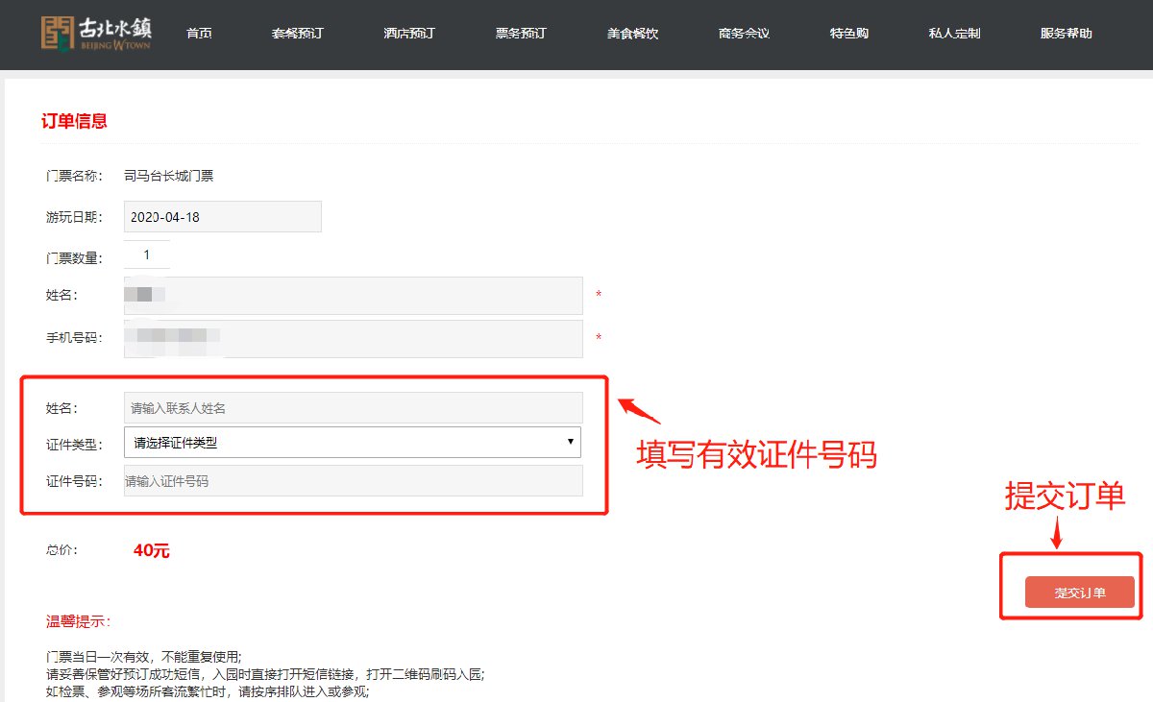This screenshot has height=702, width=1153.
Task: Go to the 特色购 menu item
Action: click(849, 33)
